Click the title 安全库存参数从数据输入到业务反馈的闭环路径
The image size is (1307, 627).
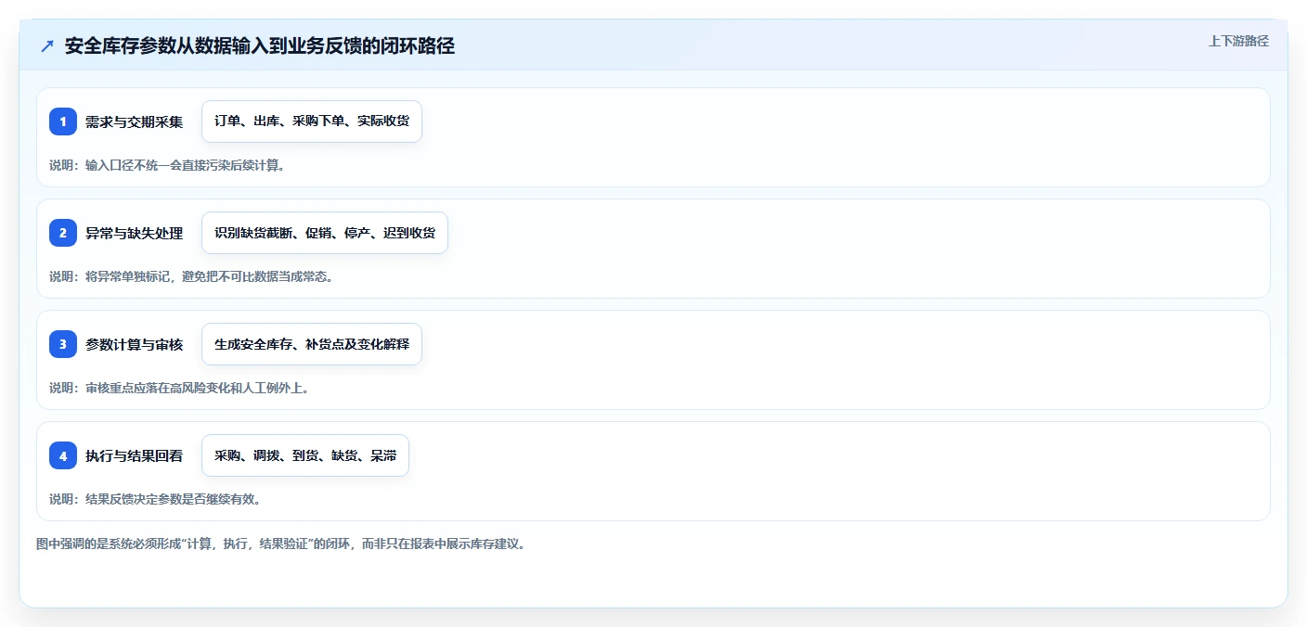[260, 46]
